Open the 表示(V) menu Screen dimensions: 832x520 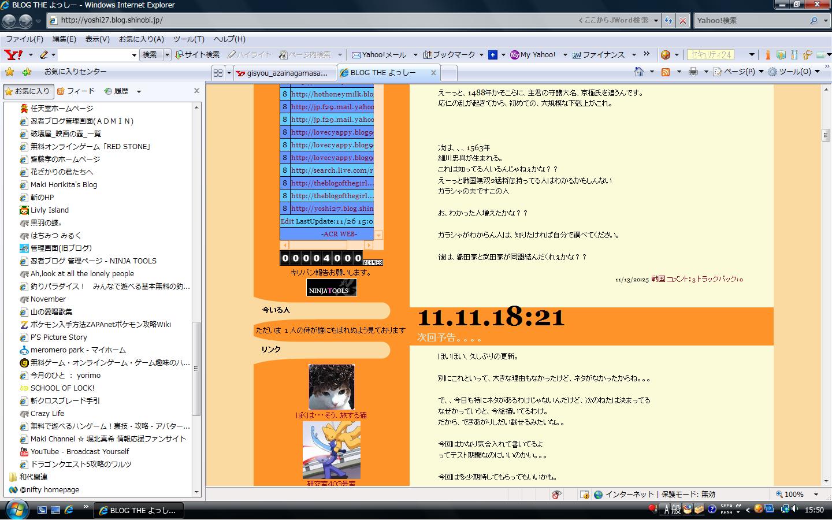coord(97,39)
